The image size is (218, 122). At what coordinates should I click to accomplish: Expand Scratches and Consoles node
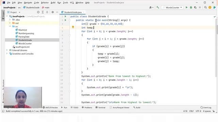[x=7, y=54]
